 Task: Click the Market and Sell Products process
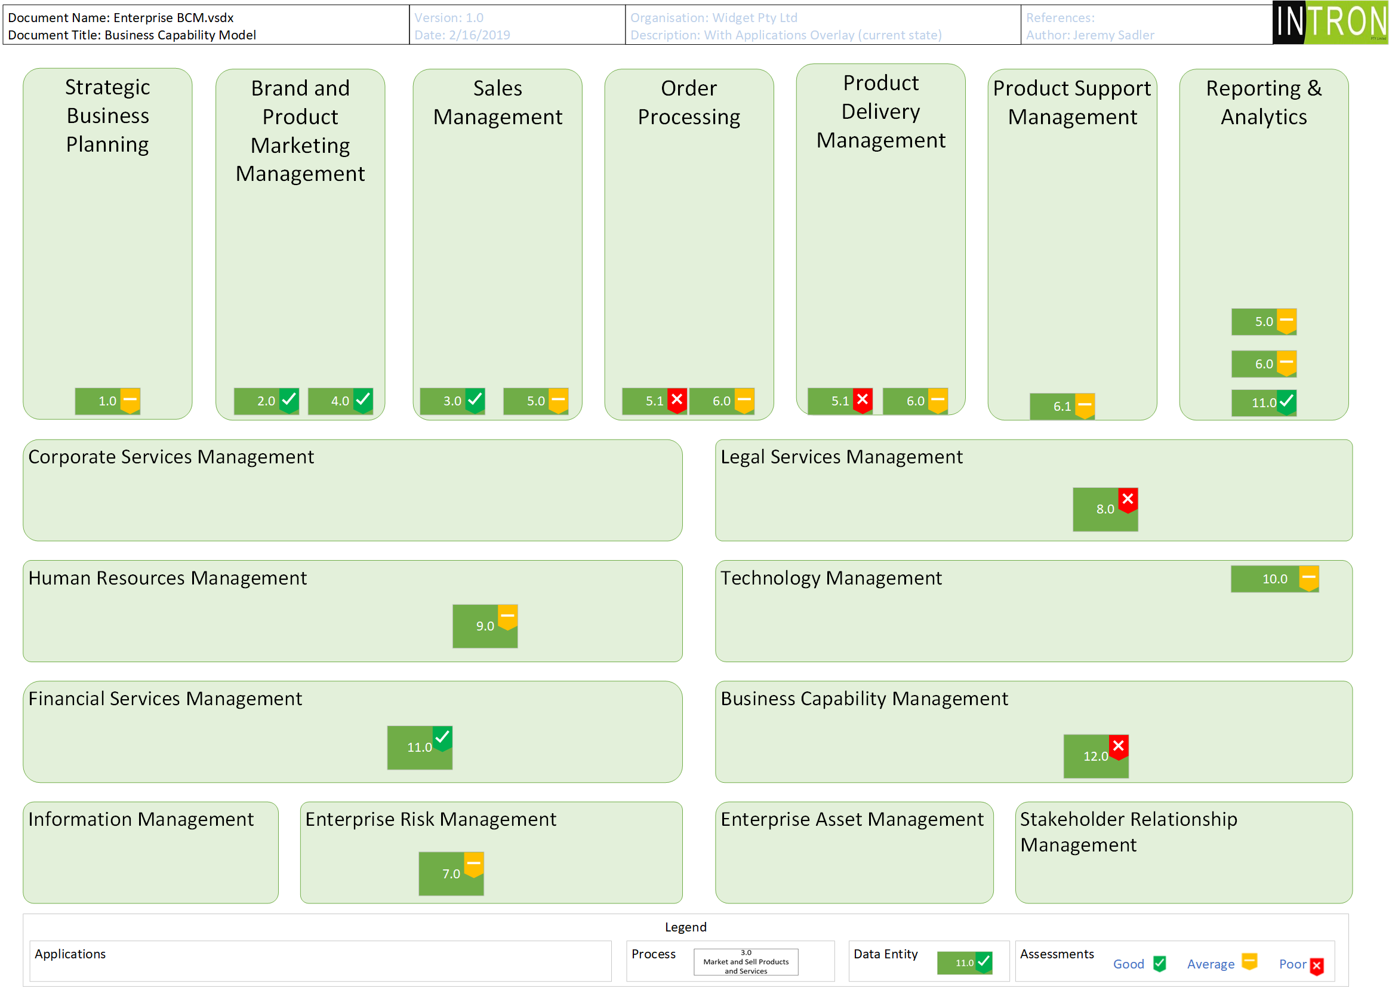coord(746,962)
